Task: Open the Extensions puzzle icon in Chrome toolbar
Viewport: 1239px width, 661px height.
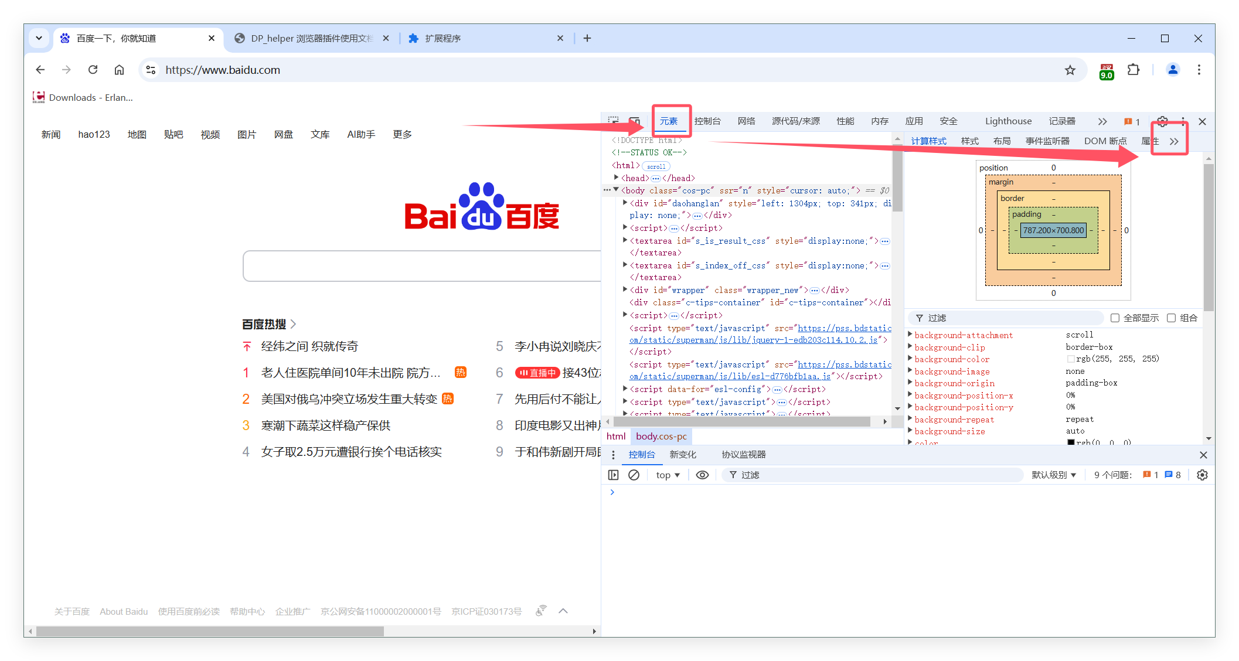Action: 1134,70
